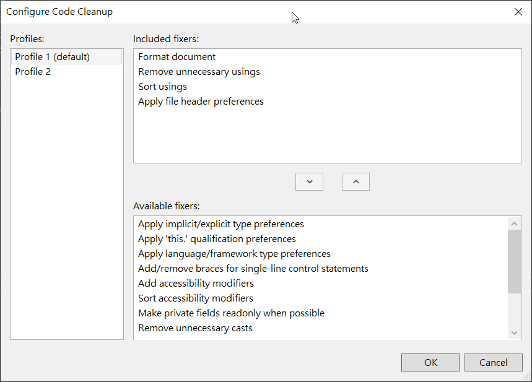The image size is (532, 382).
Task: Click the down chevron to remove fixer
Action: click(x=310, y=181)
